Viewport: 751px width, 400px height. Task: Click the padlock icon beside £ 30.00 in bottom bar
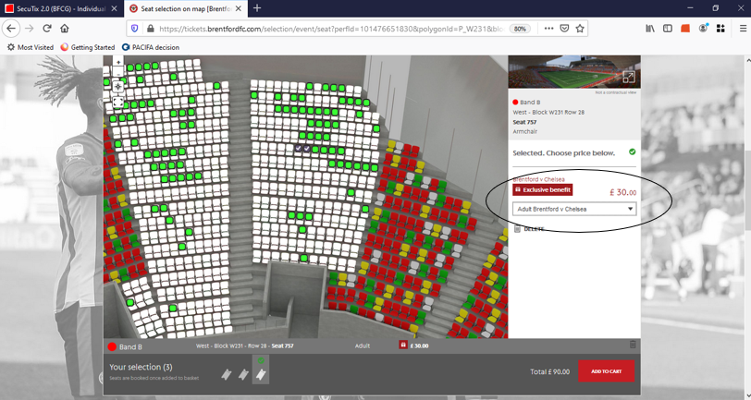tap(403, 345)
